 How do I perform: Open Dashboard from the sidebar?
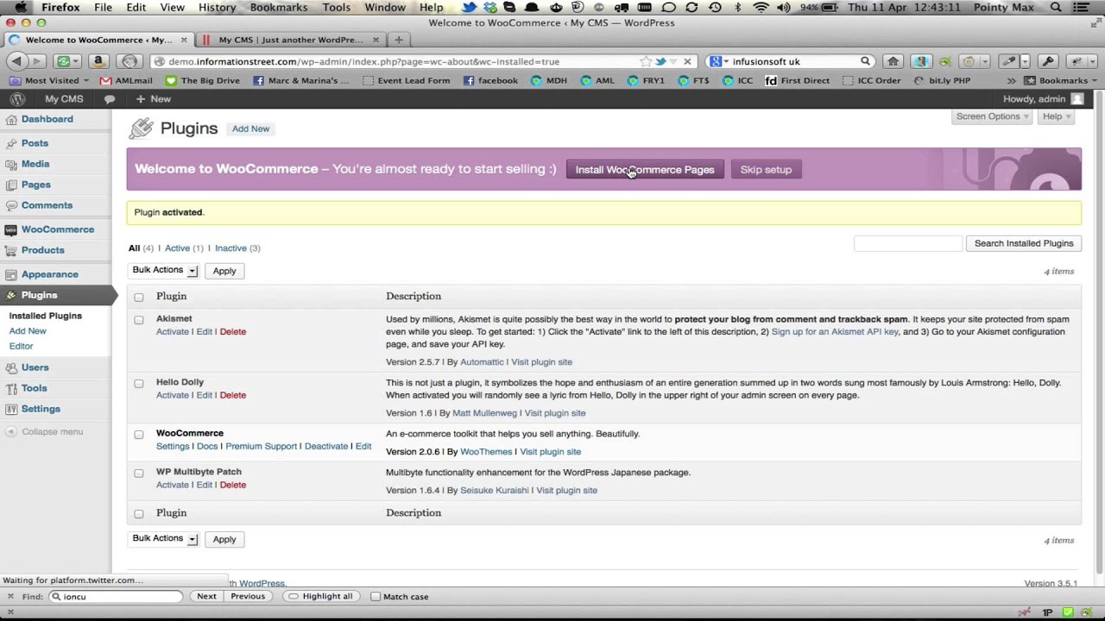pos(47,119)
